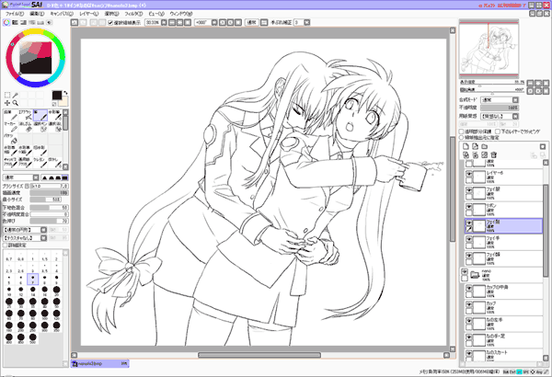Screen dimensions: 552x377
Task: Click the foreground color swatch
Action: click(x=57, y=95)
